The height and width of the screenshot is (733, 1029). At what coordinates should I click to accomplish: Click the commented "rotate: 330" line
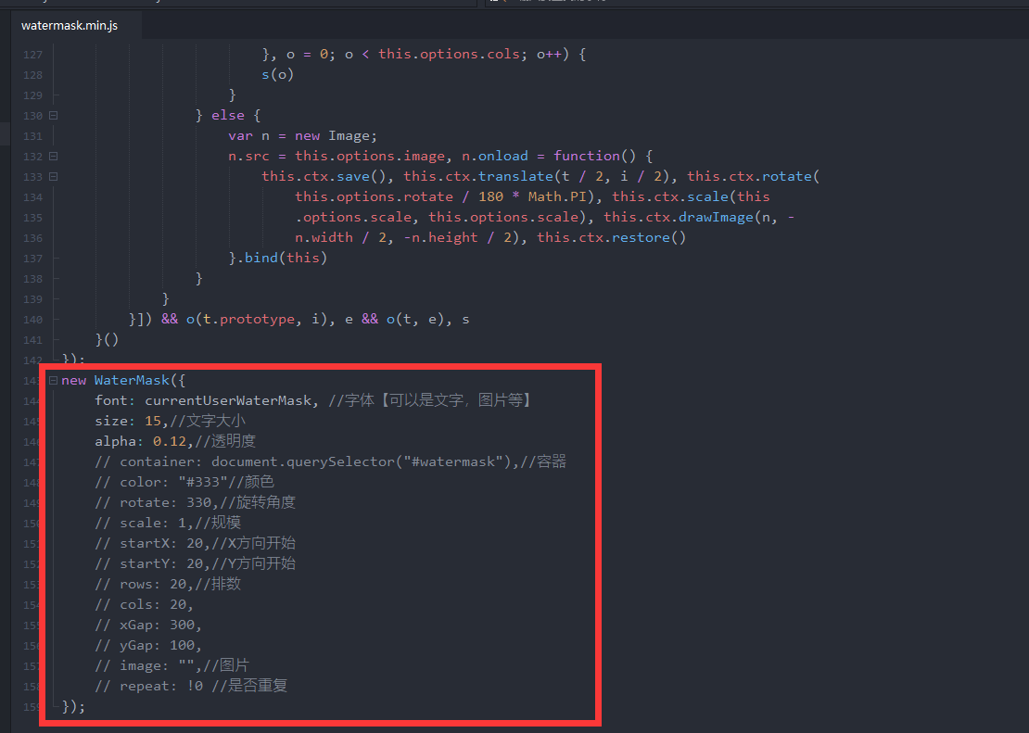pos(196,502)
